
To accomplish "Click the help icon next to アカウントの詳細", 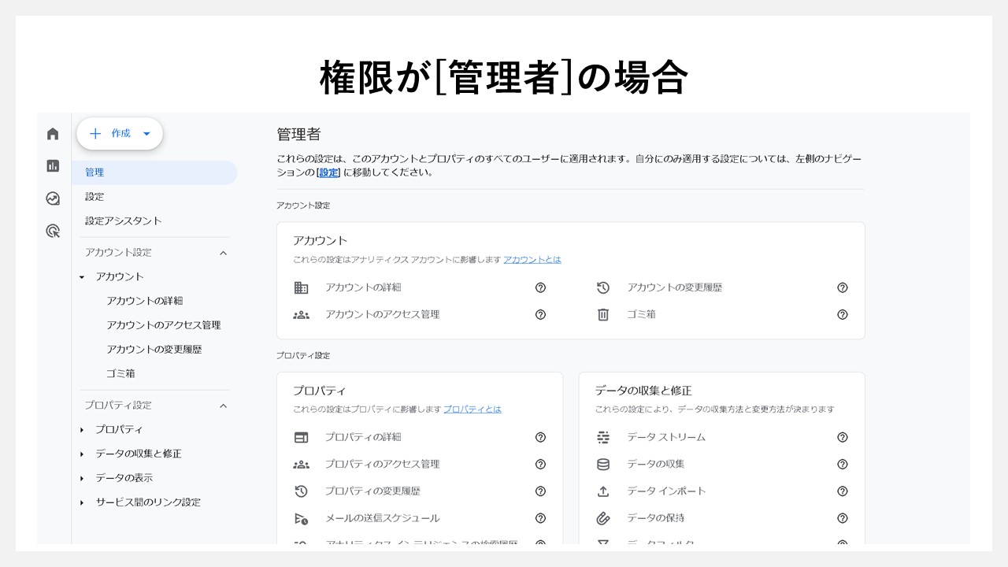I will point(540,287).
